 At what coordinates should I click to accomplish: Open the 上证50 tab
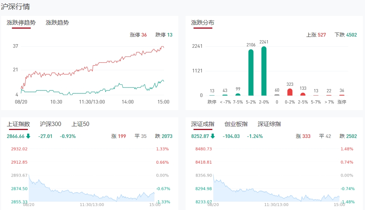click(x=80, y=124)
